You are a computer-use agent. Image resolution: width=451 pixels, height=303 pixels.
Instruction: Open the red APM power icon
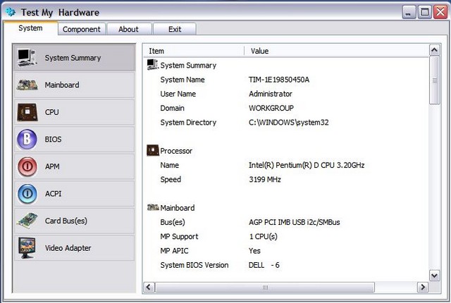27,166
